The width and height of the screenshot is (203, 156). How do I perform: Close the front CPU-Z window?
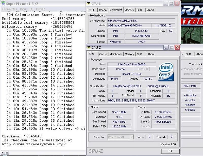click(177, 47)
